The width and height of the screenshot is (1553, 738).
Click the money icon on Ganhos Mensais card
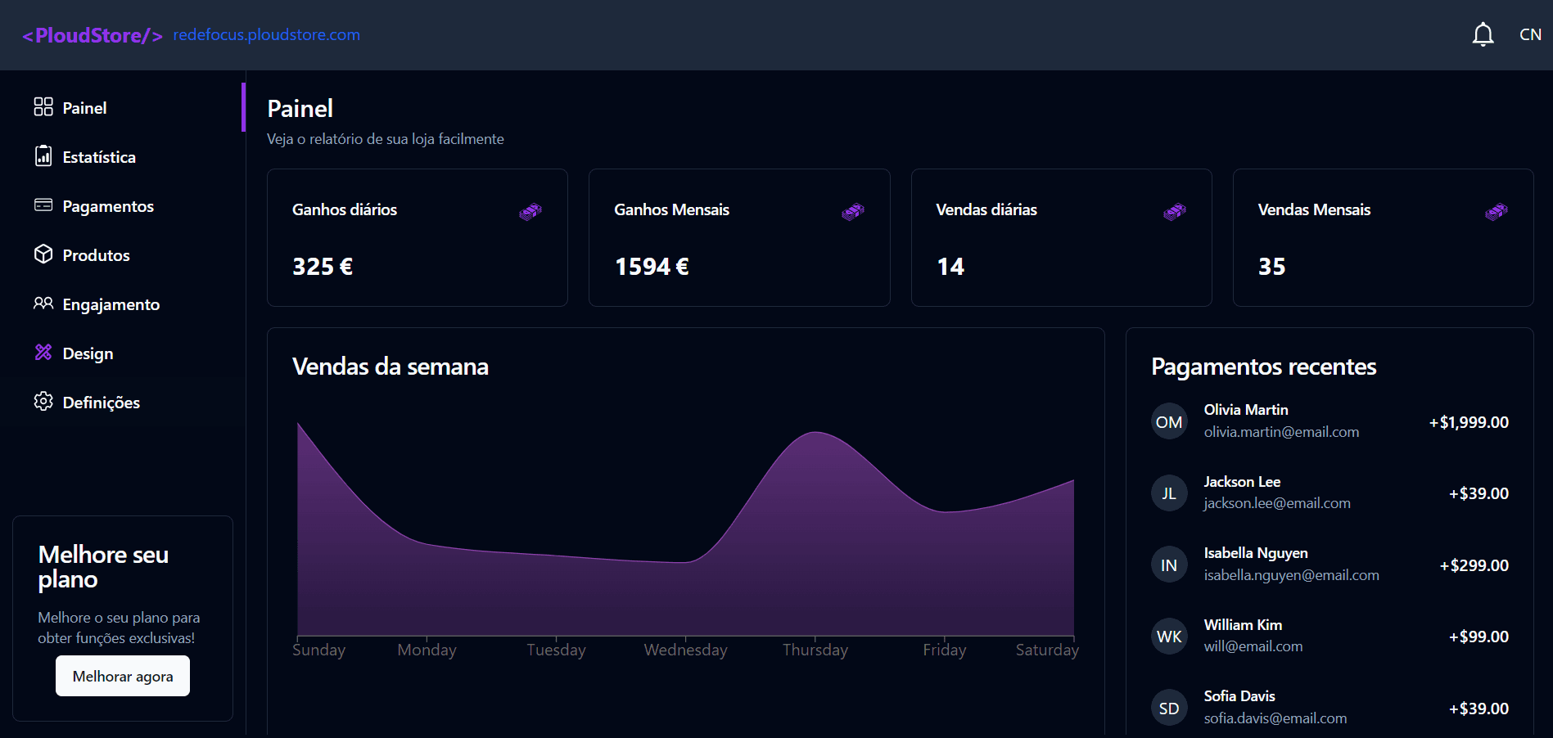coord(853,212)
